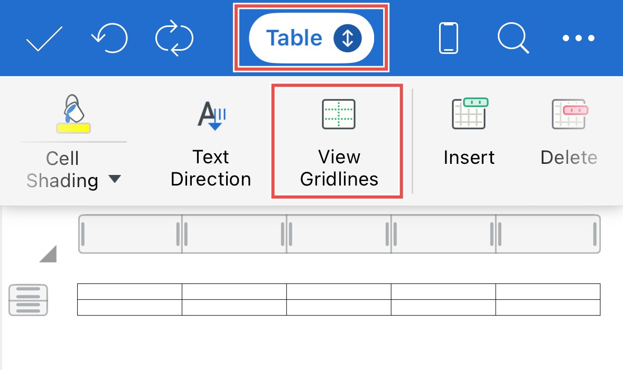The height and width of the screenshot is (370, 623).
Task: Select the first column header handle
Action: [x=131, y=234]
